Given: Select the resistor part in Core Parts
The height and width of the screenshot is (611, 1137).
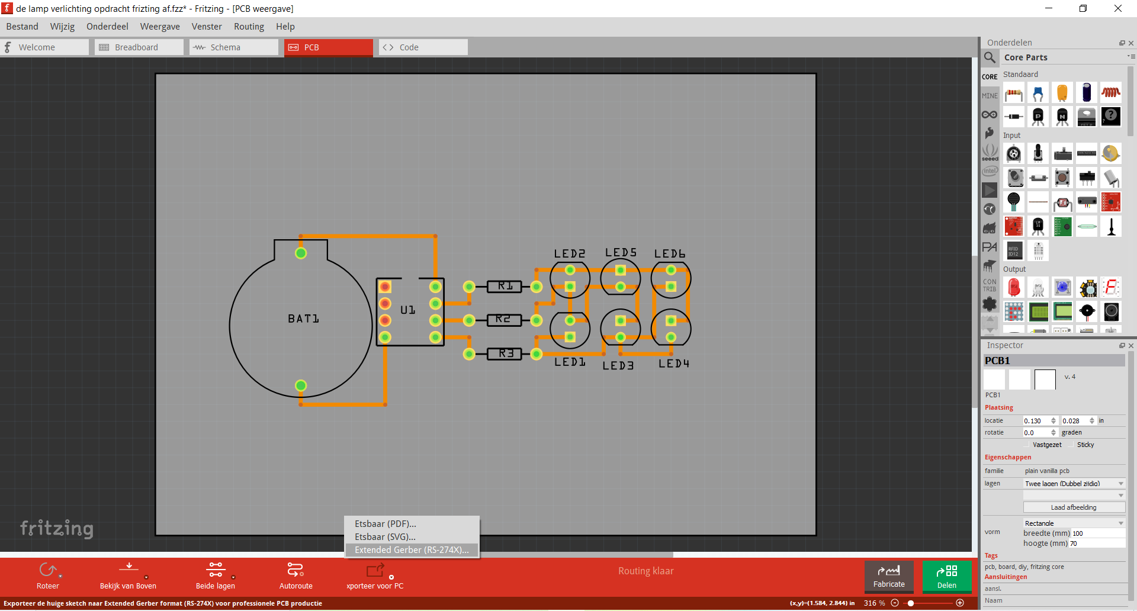Looking at the screenshot, I should 1014,94.
